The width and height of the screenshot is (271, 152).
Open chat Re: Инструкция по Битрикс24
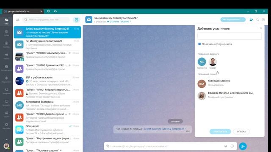click(x=47, y=44)
